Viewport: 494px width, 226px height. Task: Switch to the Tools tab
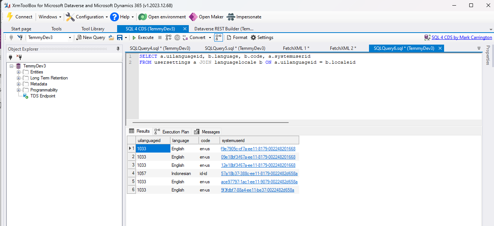[x=56, y=29]
